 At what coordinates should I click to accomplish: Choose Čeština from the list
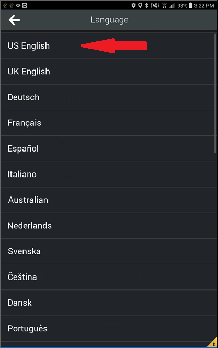point(108,277)
